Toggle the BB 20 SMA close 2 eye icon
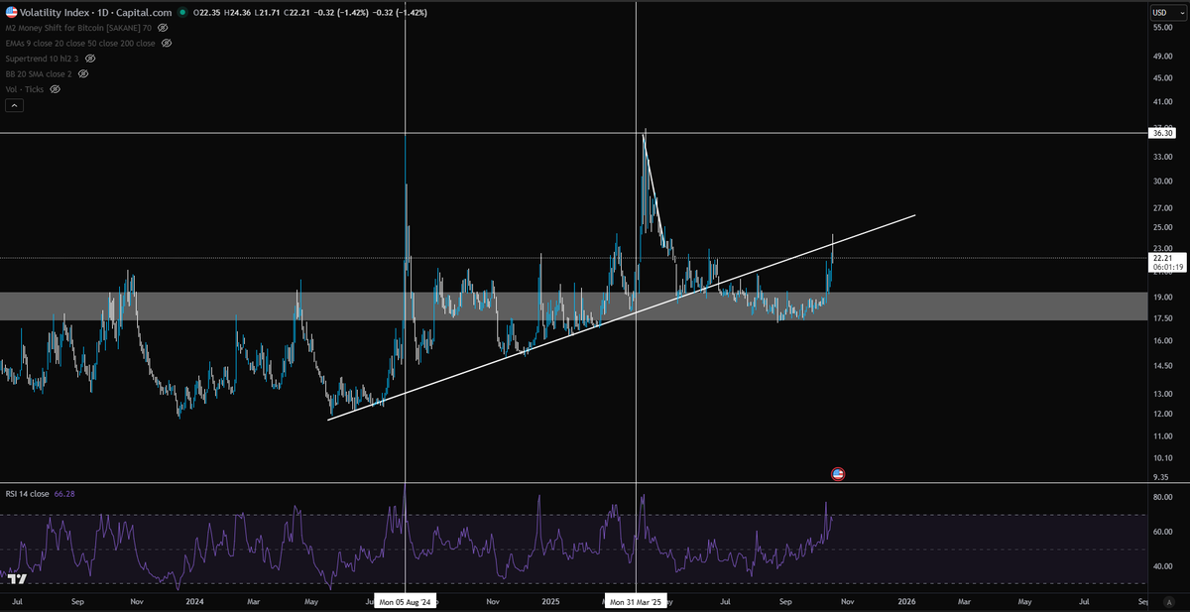The width and height of the screenshot is (1190, 612). (83, 73)
